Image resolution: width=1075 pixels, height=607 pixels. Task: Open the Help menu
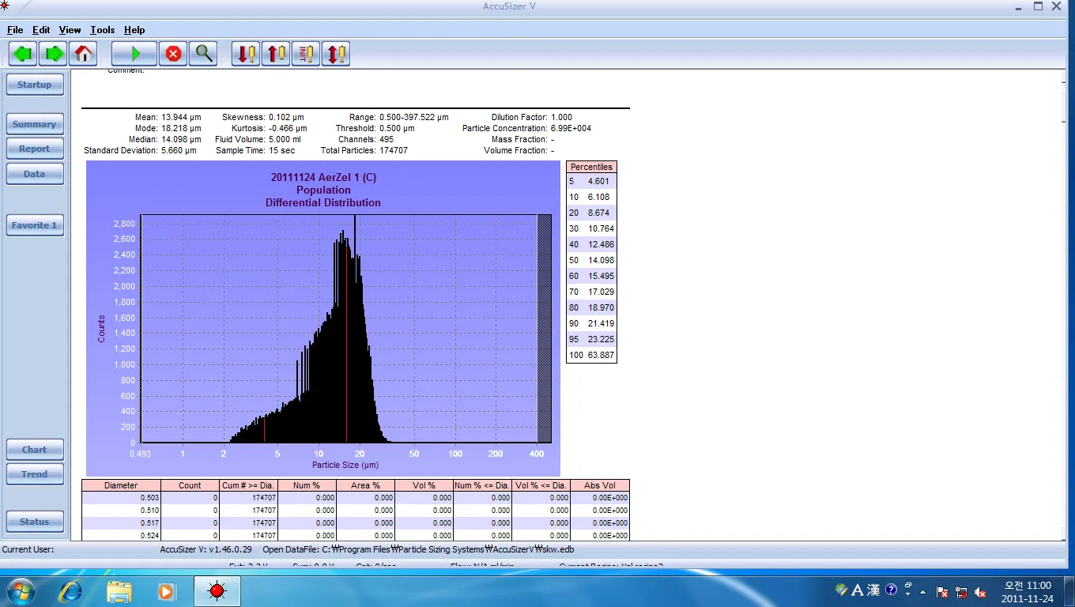coord(134,30)
